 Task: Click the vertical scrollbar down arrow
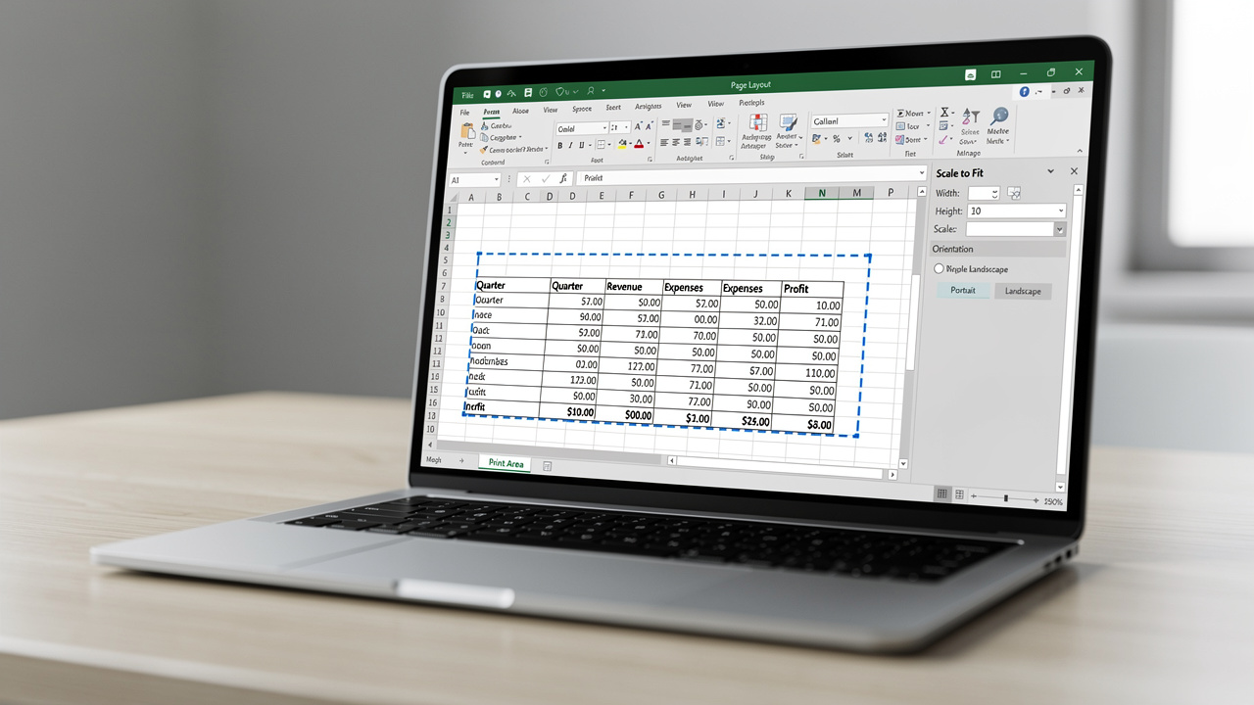tap(902, 463)
